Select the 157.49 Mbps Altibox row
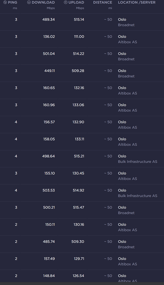Viewport: 164px width, 285px height. (82, 261)
